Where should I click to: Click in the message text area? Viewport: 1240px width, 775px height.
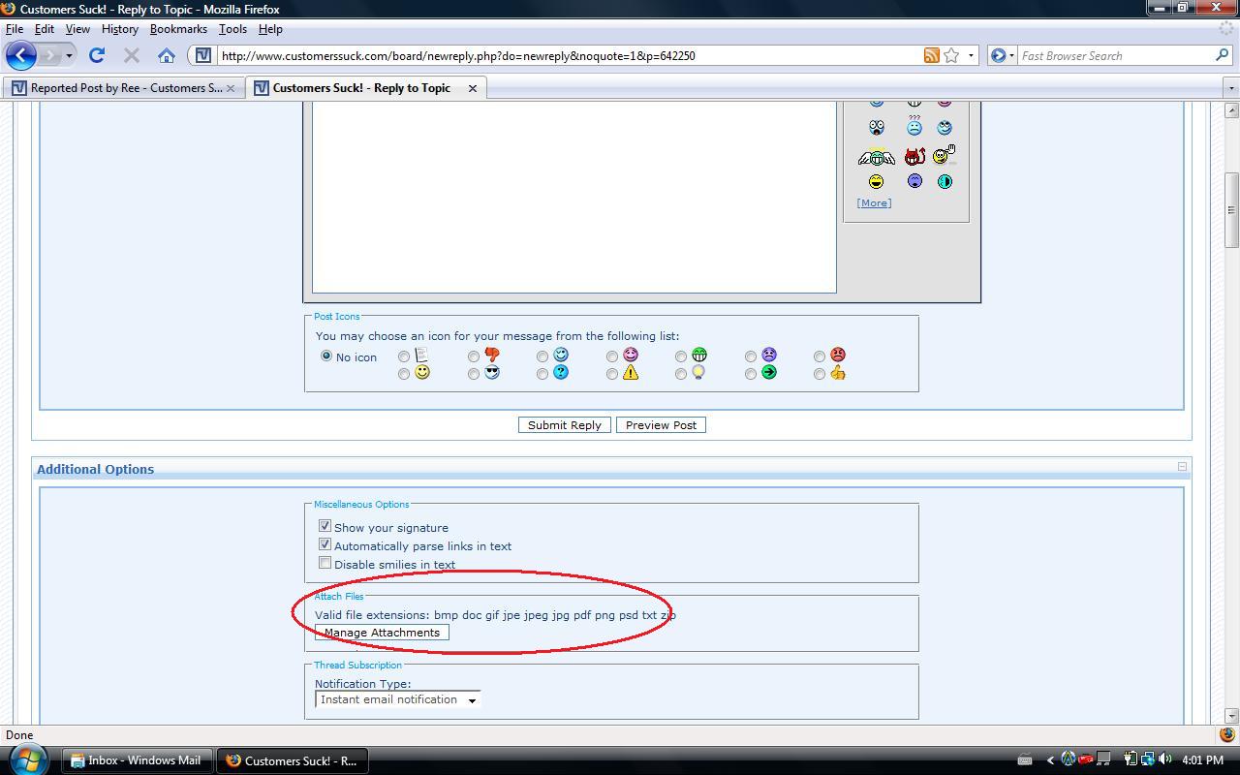pos(573,194)
